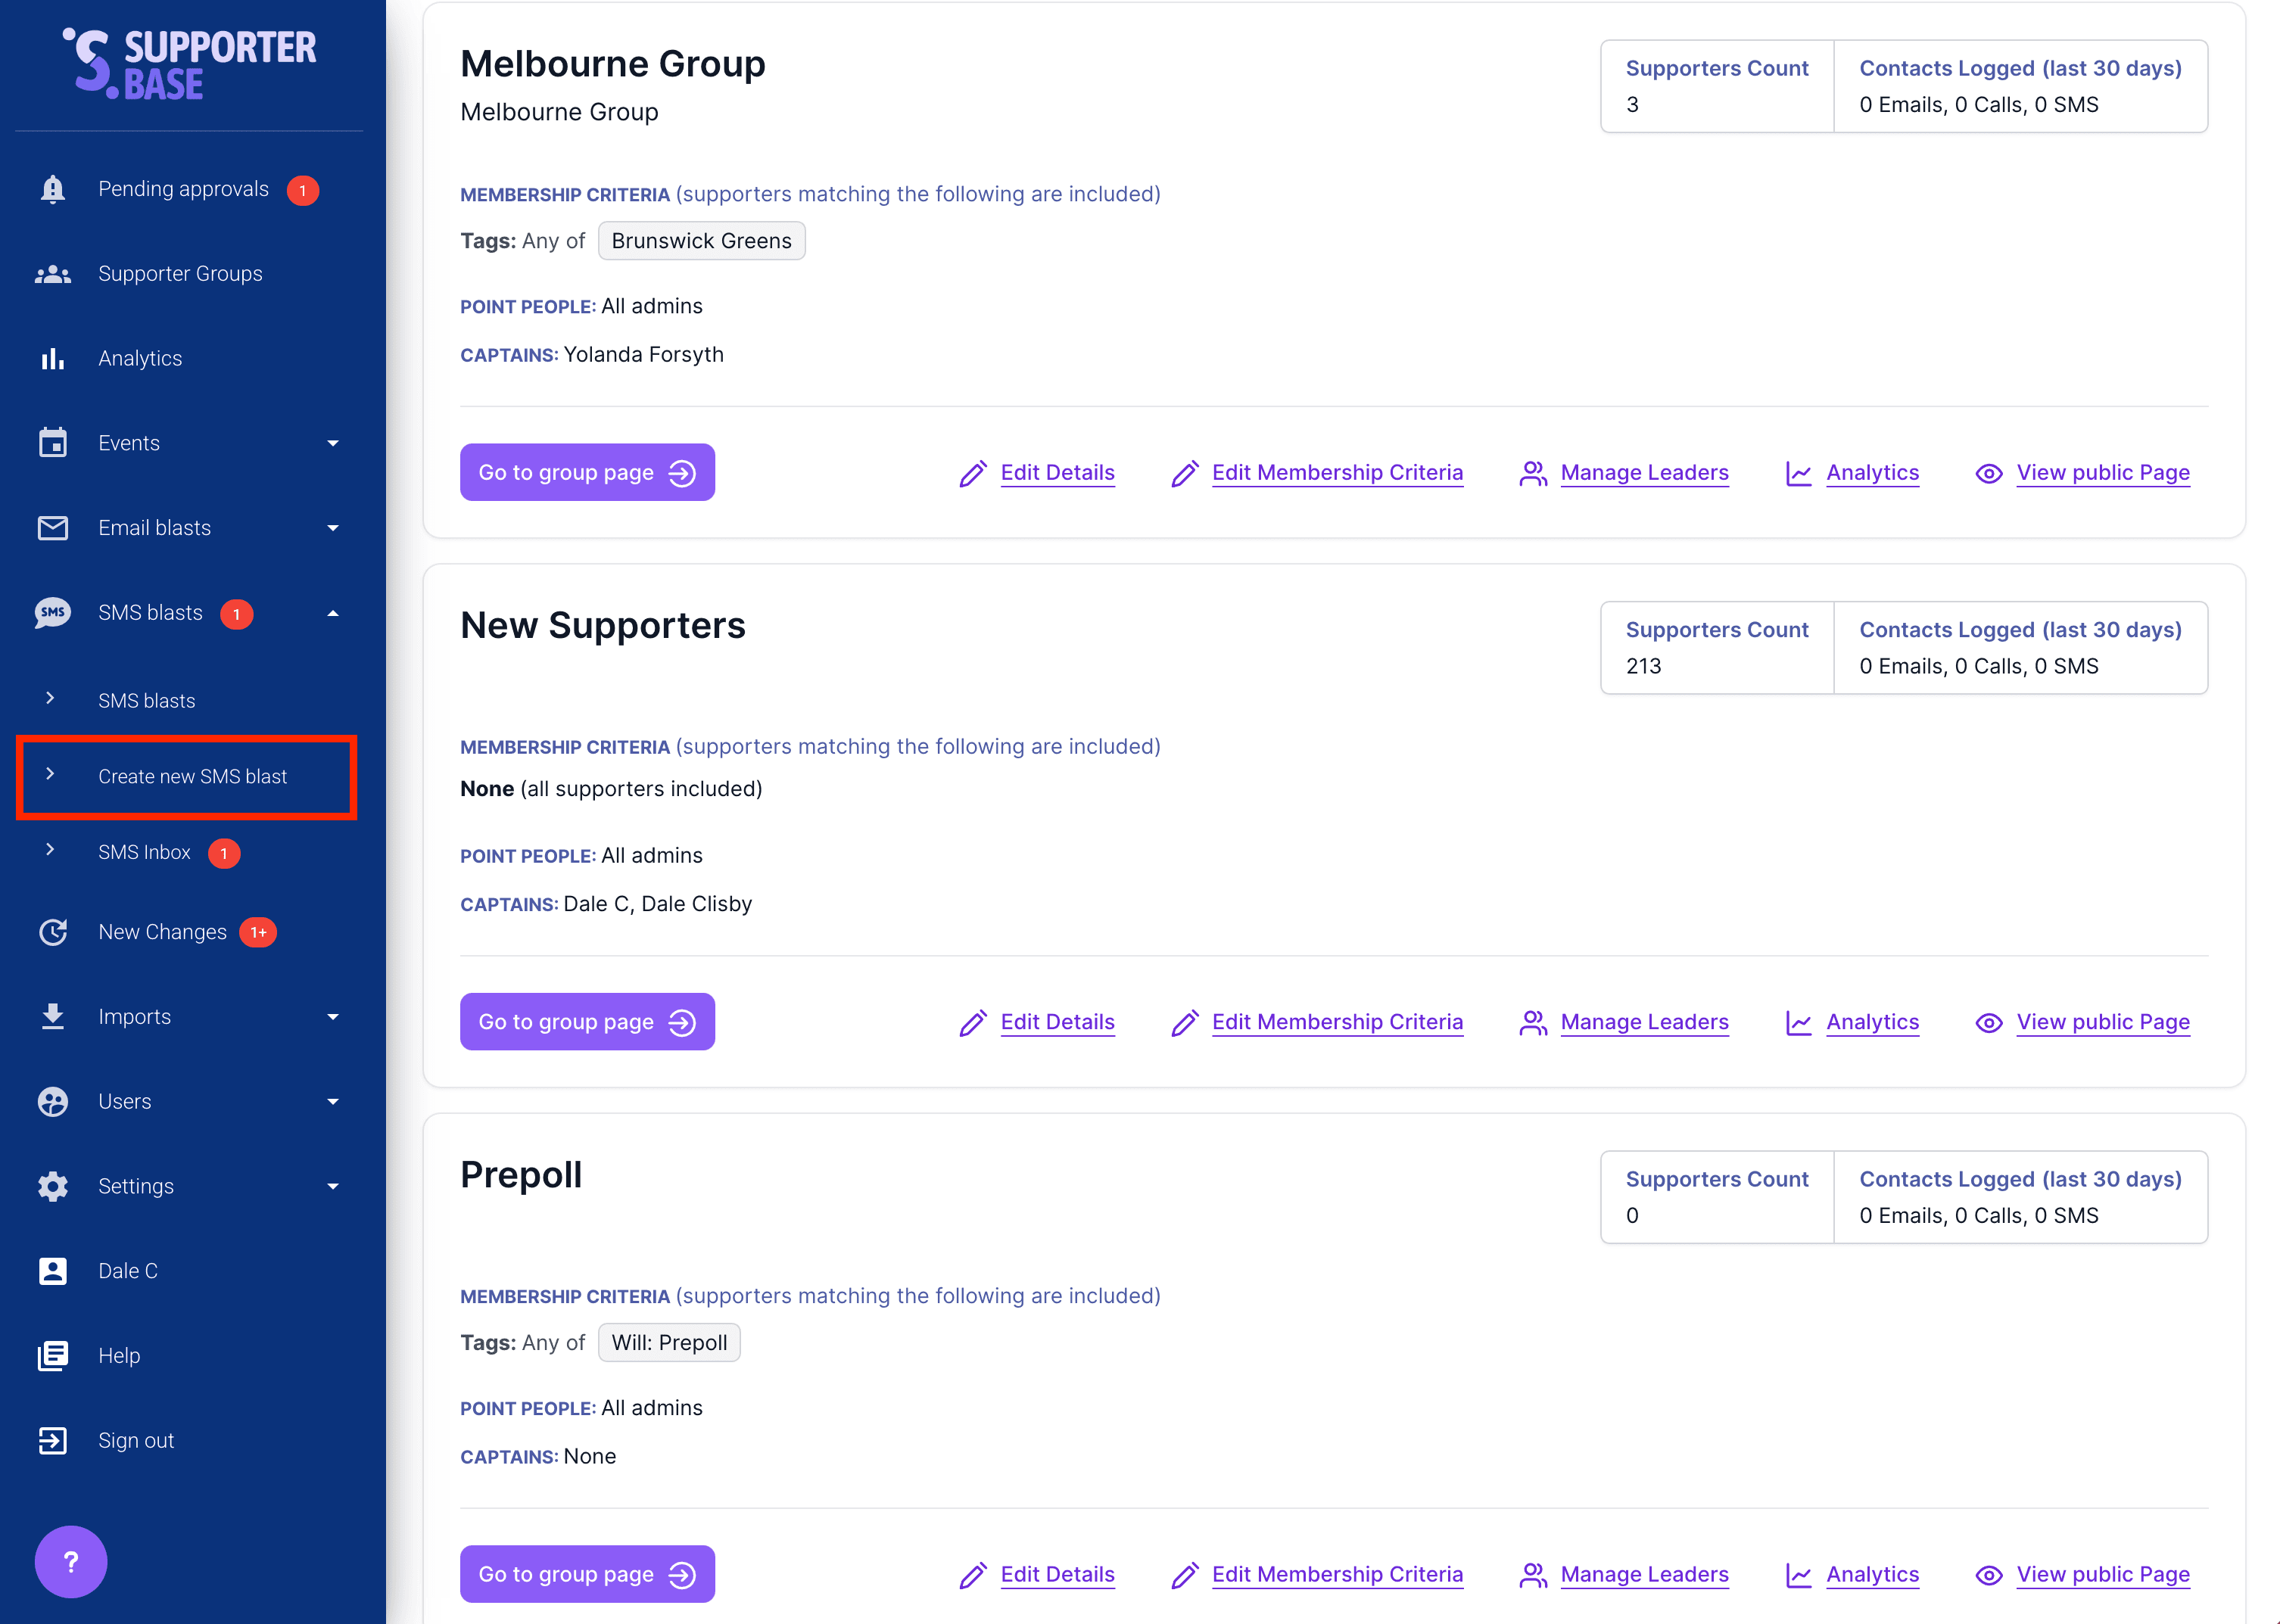Click the Dale C profile icon
Viewport: 2280px width, 1624px height.
click(53, 1271)
